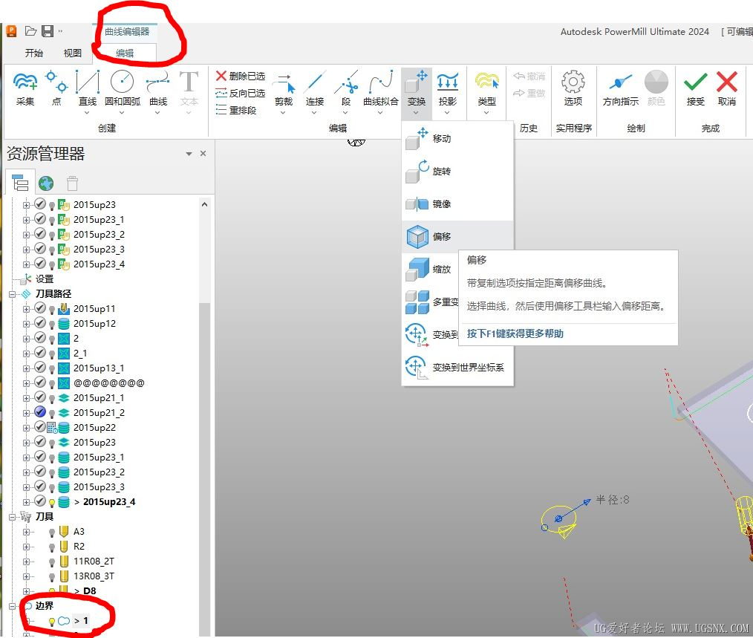Toggle 方向指示 (Direction Indicator)
753x638 pixels.
pos(621,89)
